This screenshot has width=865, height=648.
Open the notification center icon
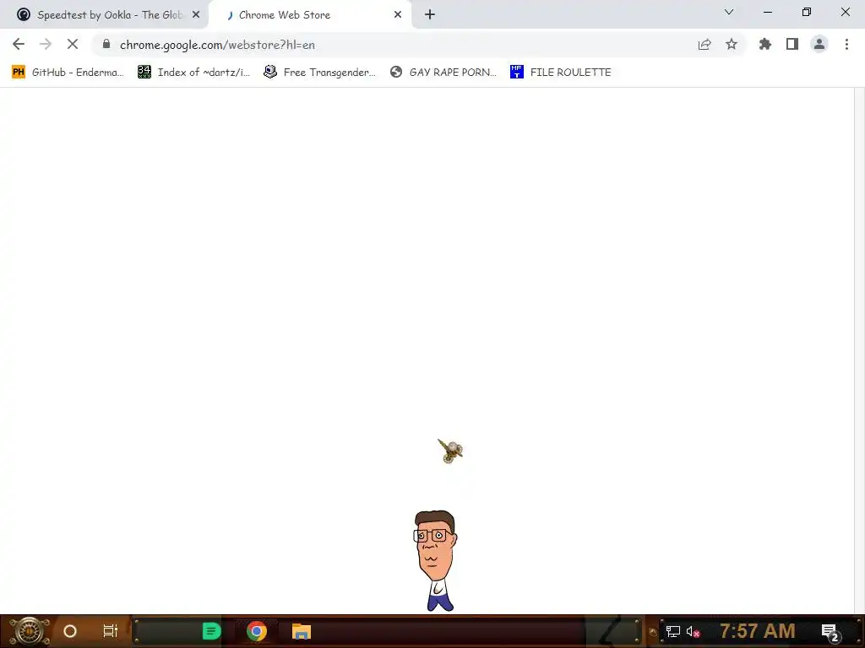point(831,632)
